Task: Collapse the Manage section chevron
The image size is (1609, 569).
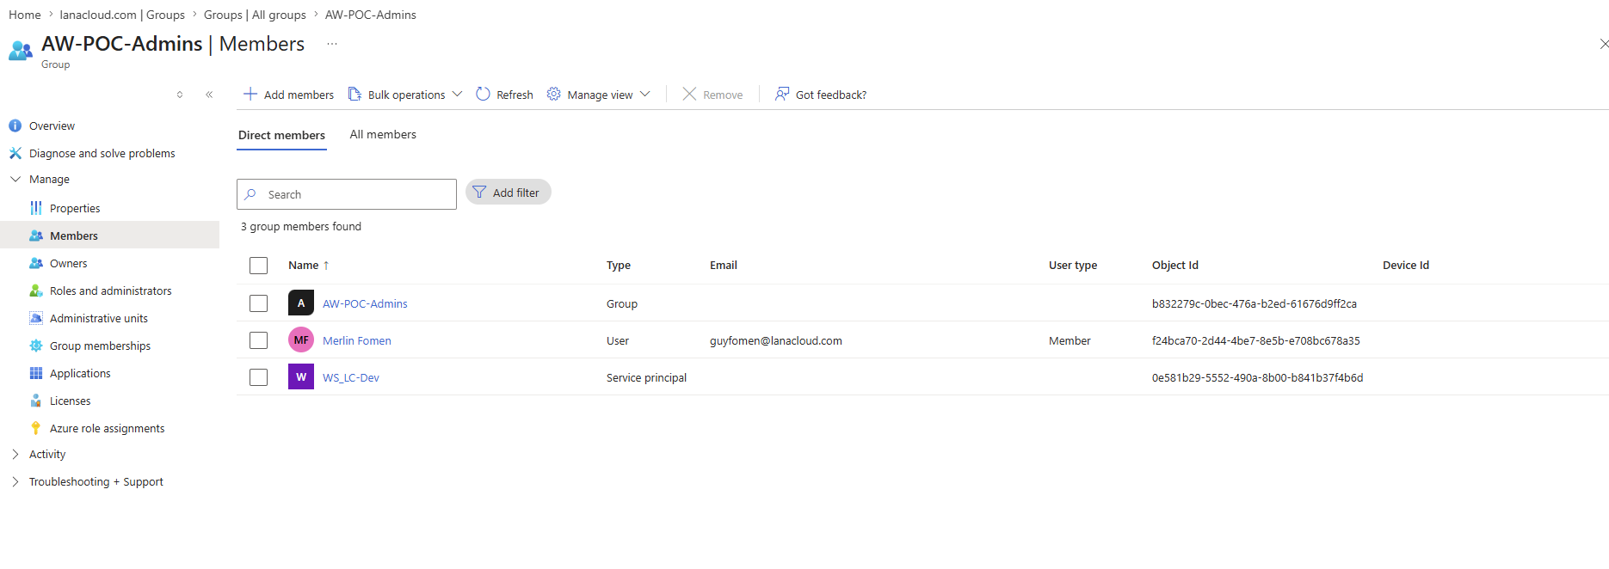Action: click(x=15, y=179)
